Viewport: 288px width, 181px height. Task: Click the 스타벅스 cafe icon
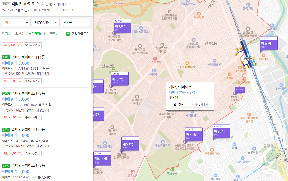tap(263, 55)
